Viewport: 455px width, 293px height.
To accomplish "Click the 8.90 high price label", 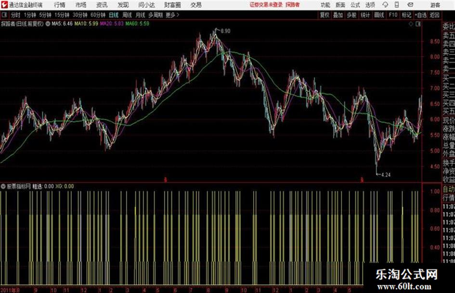I will click(225, 31).
